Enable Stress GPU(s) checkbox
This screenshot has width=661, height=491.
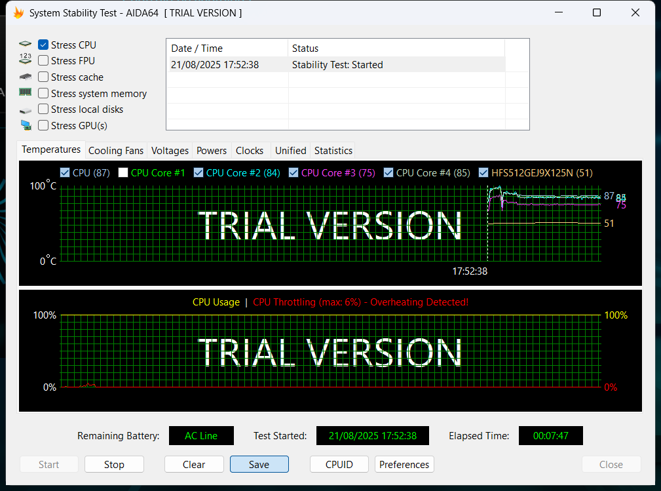coord(43,125)
